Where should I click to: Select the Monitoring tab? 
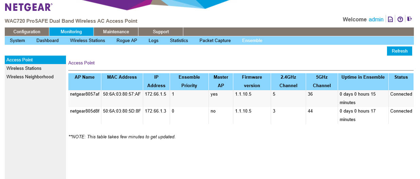pyautogui.click(x=71, y=32)
